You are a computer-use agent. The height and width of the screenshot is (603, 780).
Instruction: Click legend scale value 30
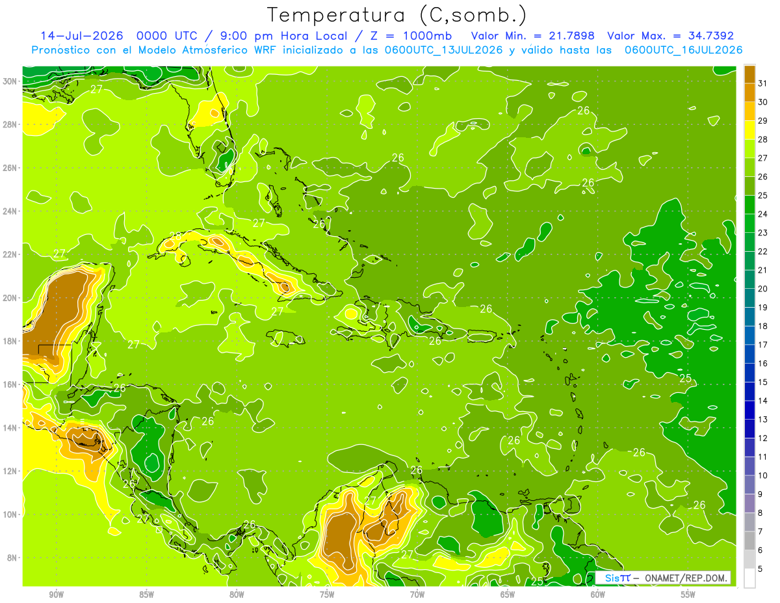click(763, 102)
